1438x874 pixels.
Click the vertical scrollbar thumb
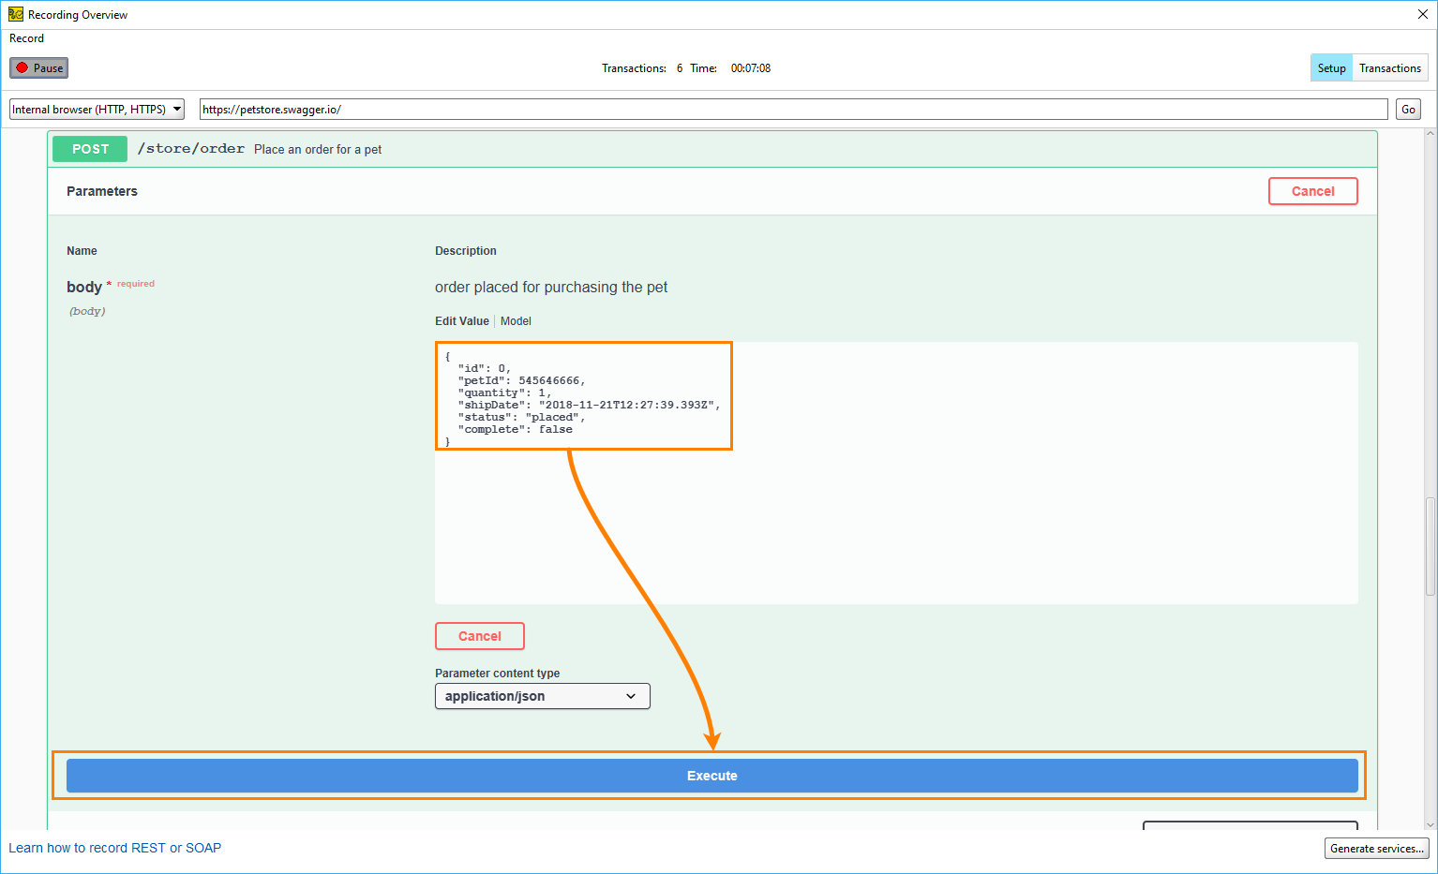tap(1430, 546)
